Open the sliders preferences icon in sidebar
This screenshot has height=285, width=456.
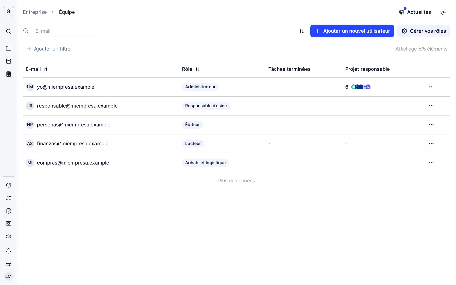tap(8, 264)
